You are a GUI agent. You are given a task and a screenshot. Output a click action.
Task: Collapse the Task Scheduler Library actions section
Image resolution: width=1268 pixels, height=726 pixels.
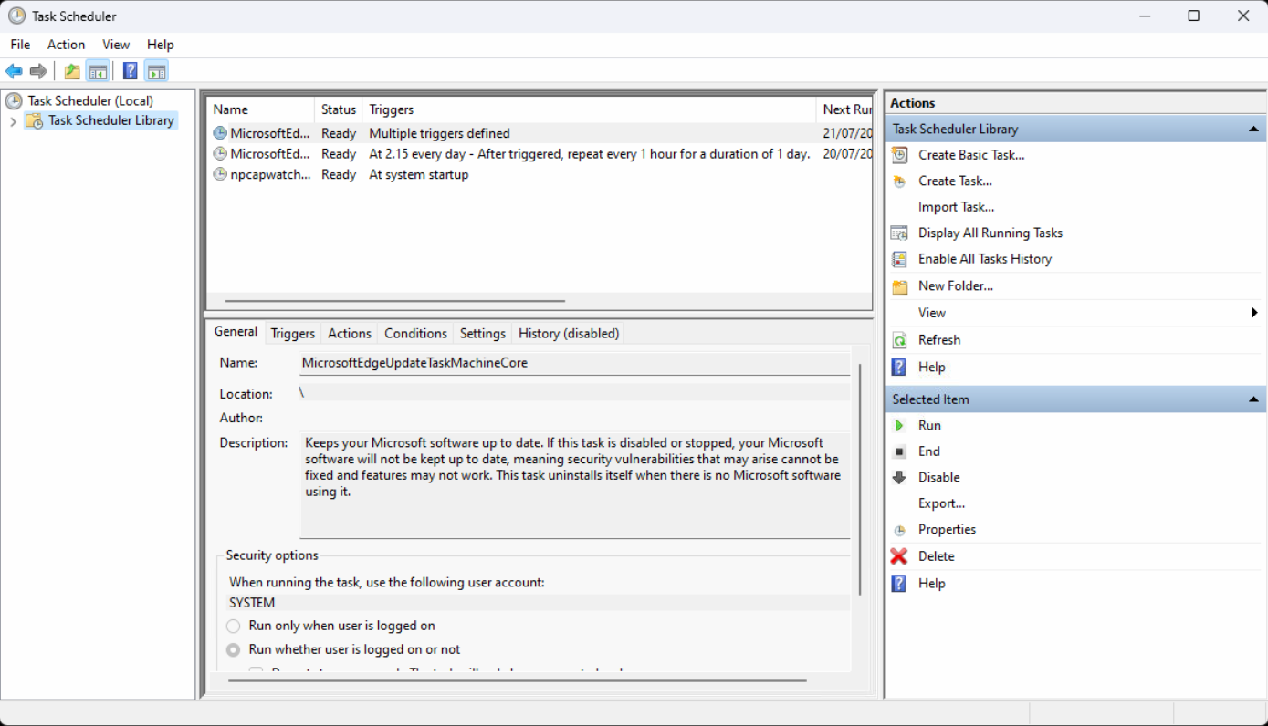point(1254,130)
